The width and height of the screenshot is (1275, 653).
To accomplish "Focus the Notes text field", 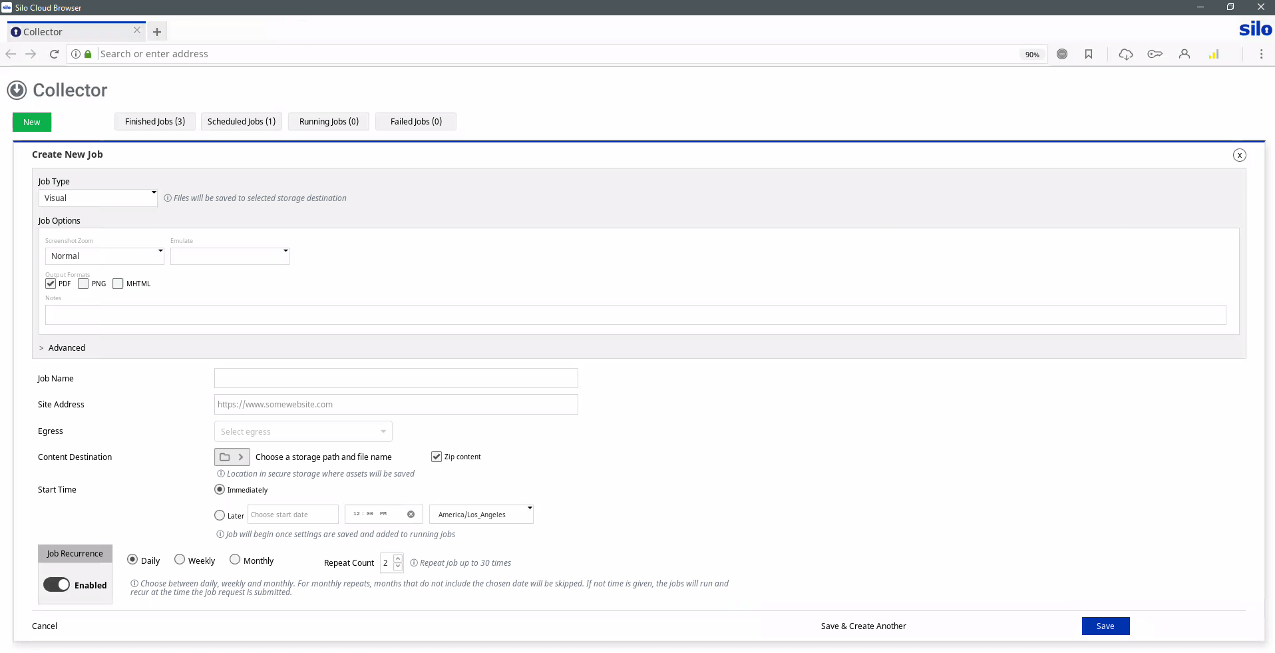I will [636, 315].
